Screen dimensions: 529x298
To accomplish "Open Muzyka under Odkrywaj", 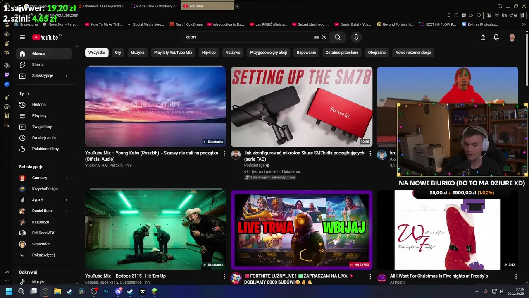I will click(44, 282).
